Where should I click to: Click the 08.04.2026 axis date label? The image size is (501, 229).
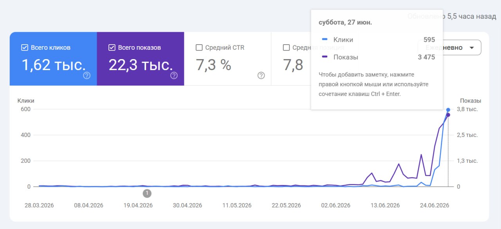tap(88, 206)
